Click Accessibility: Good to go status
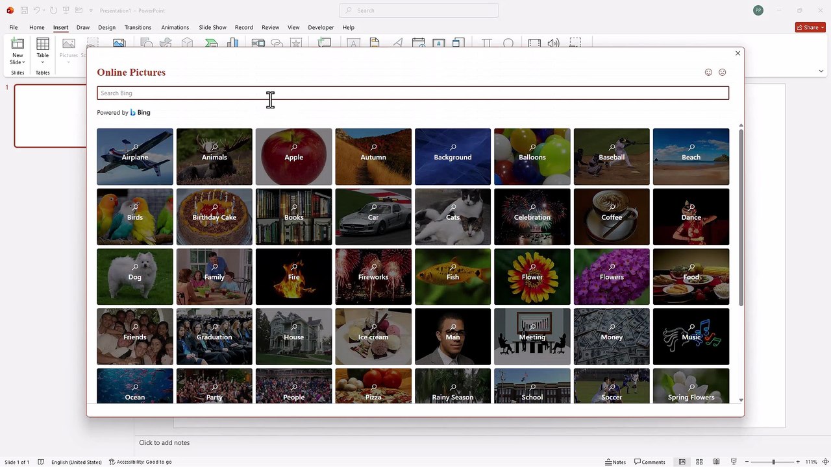This screenshot has width=831, height=467. [x=140, y=462]
